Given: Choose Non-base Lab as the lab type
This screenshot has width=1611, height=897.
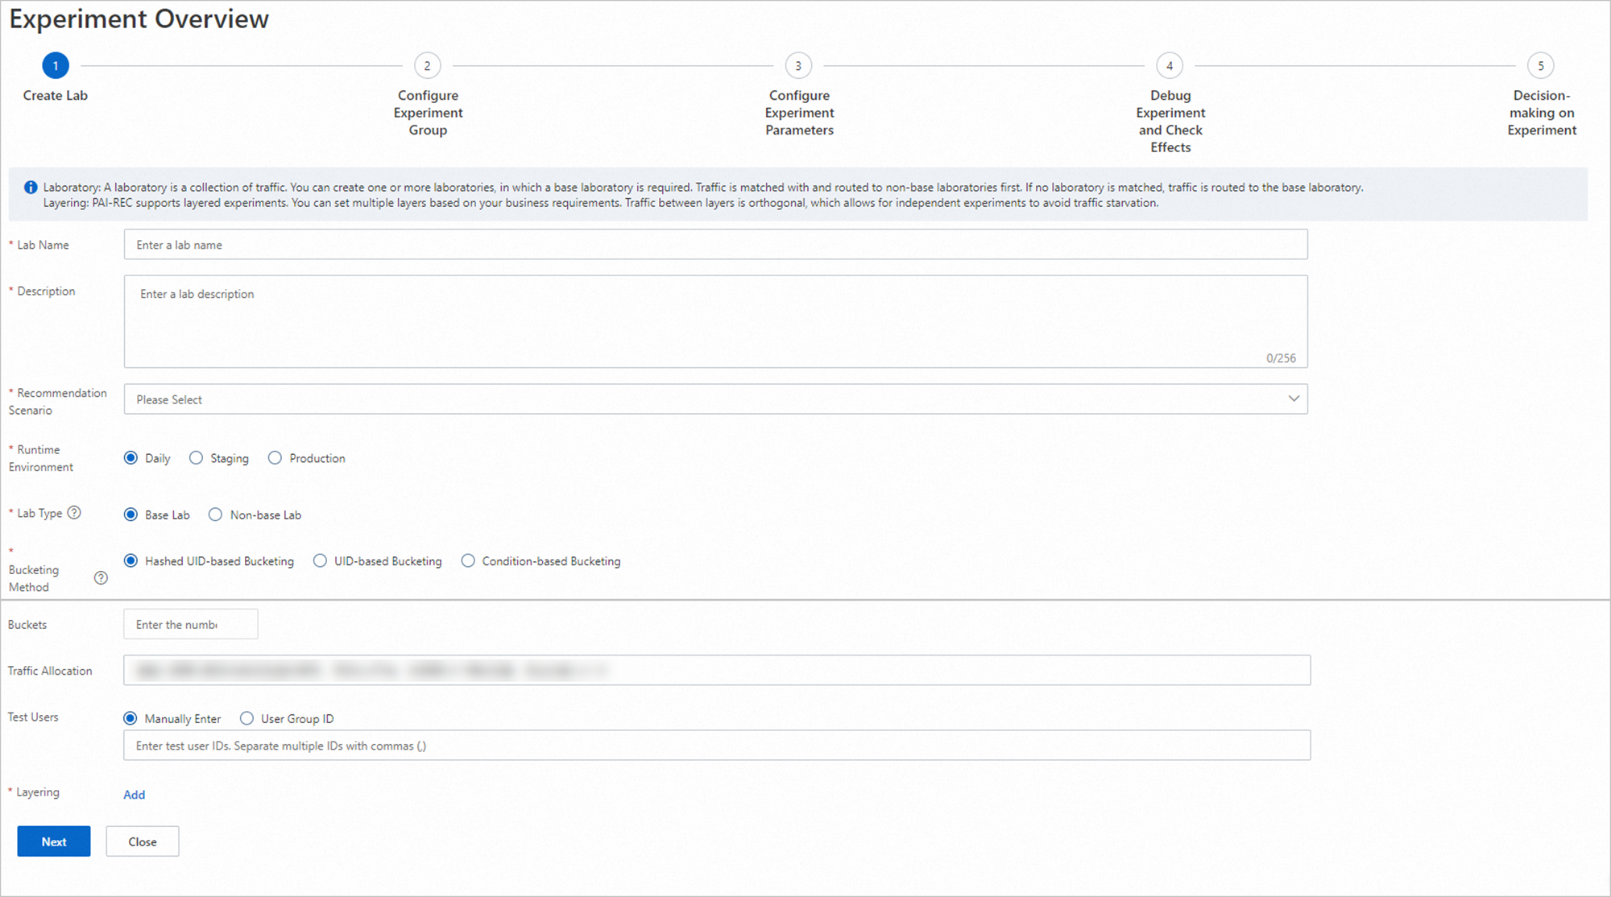Looking at the screenshot, I should point(215,515).
